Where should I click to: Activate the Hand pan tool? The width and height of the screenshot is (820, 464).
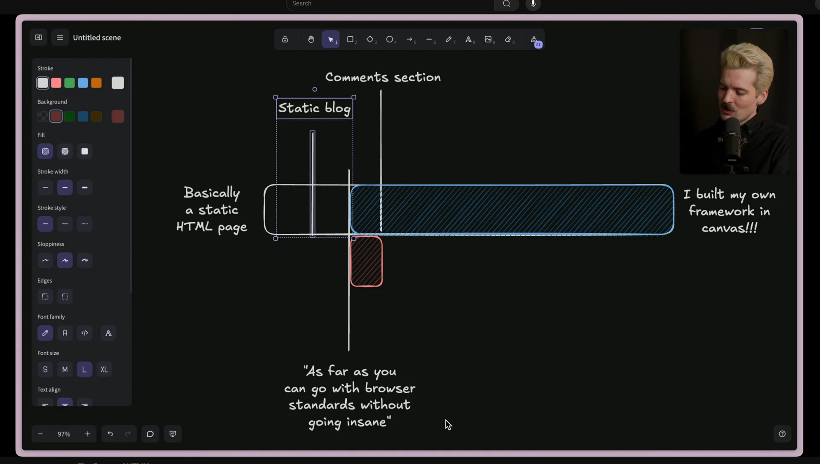tap(311, 39)
